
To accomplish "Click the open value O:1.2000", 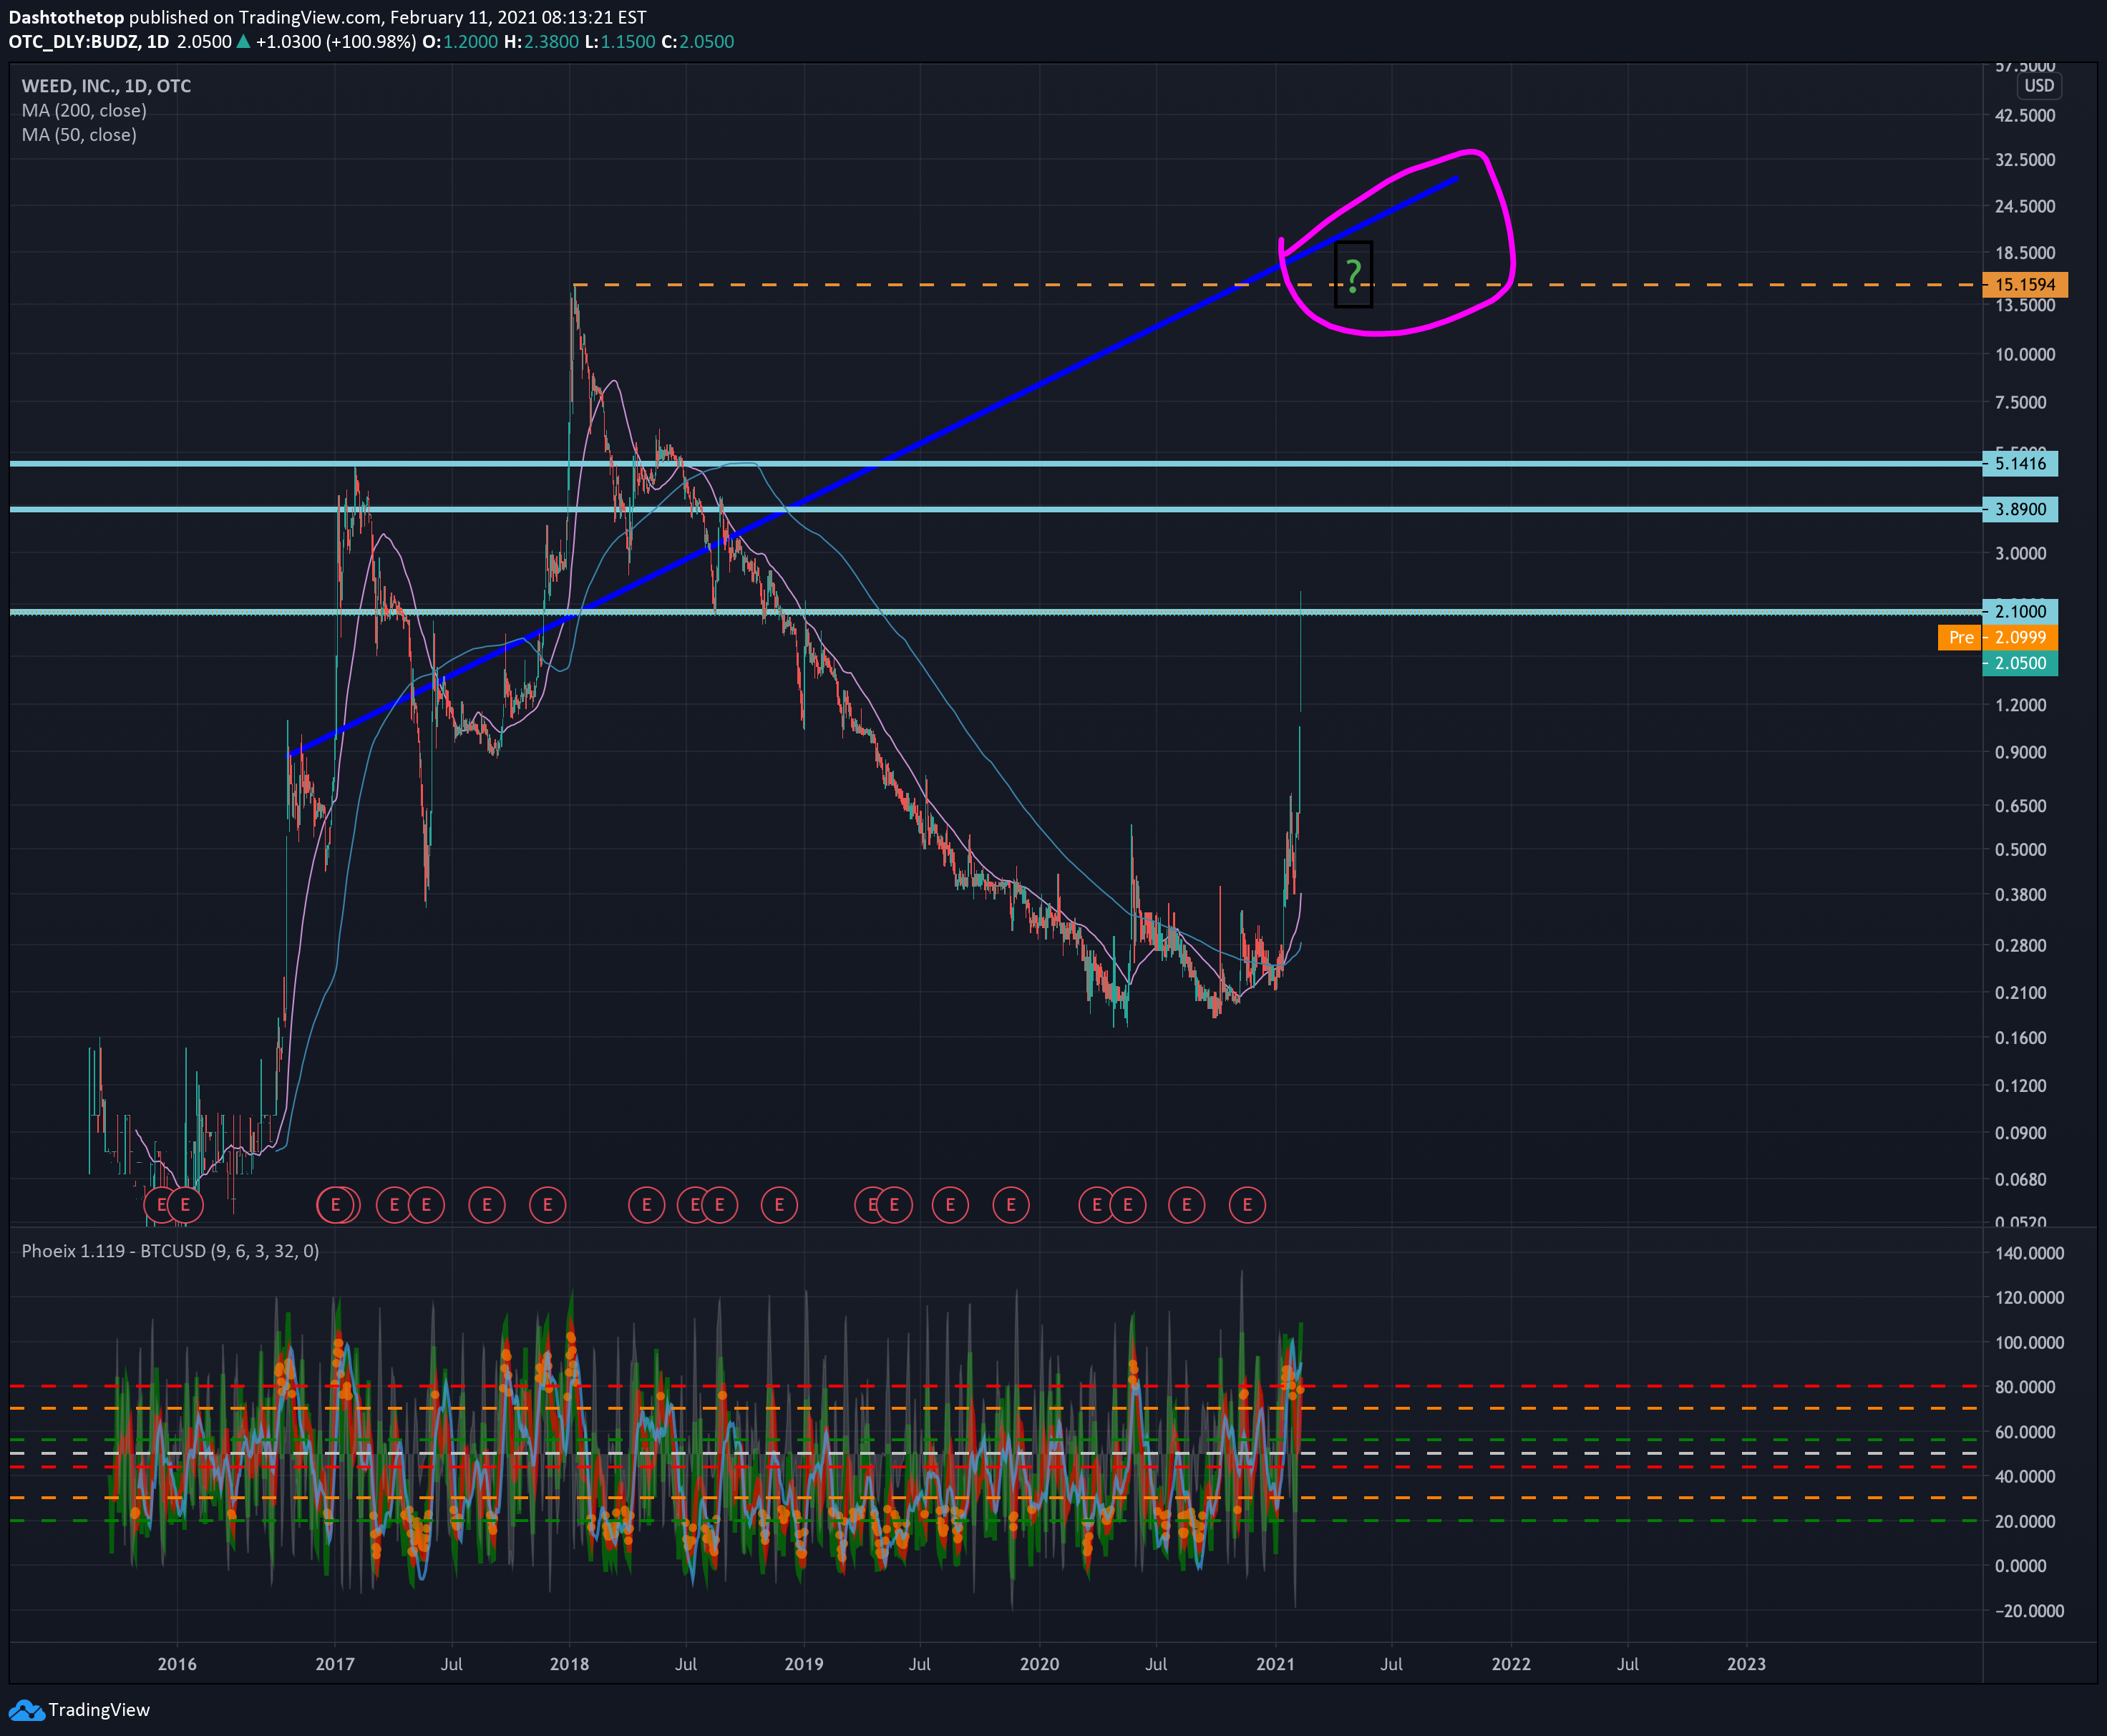I will 460,42.
